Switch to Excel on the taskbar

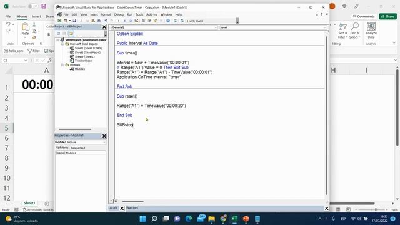point(234,219)
